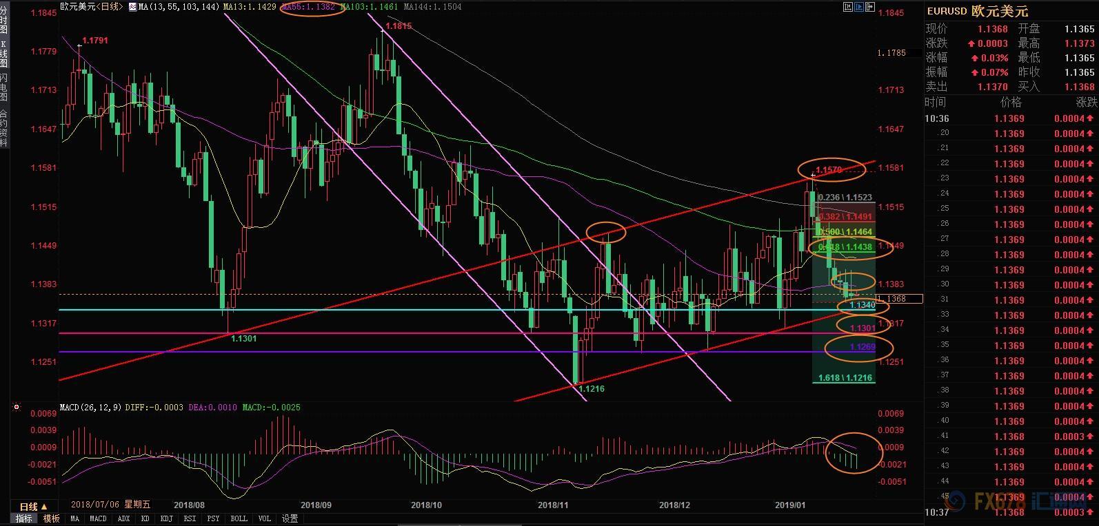1099x526 pixels.
Task: Click the 1.1216 low price label
Action: (592, 389)
